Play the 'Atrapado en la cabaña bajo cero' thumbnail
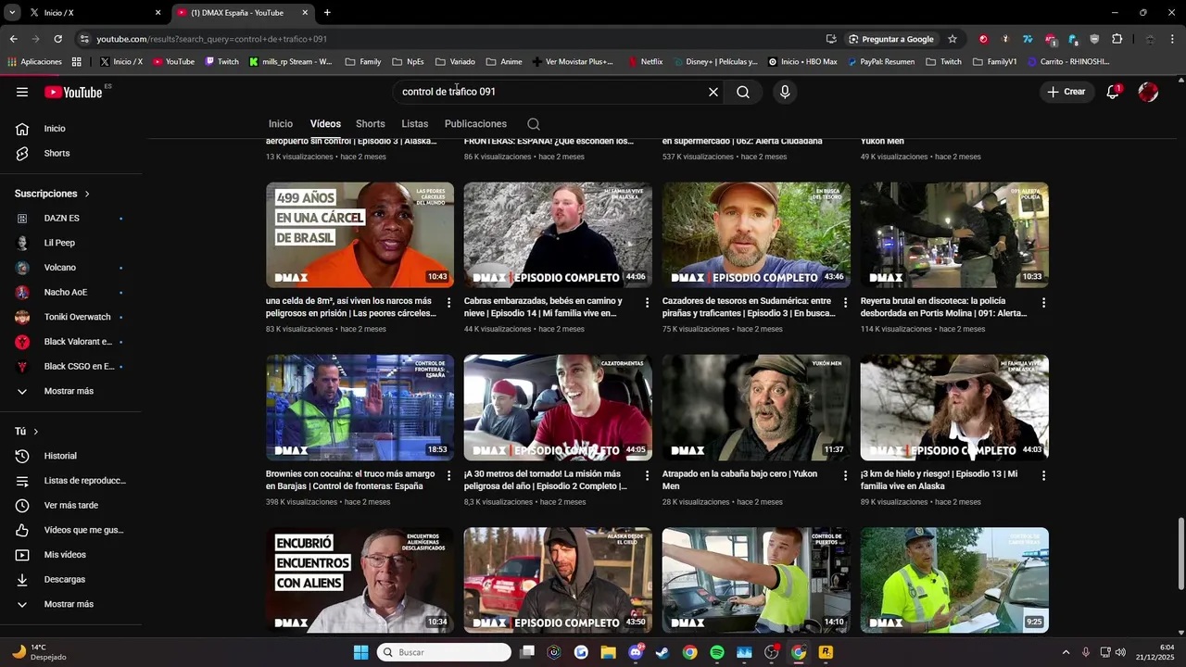The width and height of the screenshot is (1186, 667). click(756, 408)
